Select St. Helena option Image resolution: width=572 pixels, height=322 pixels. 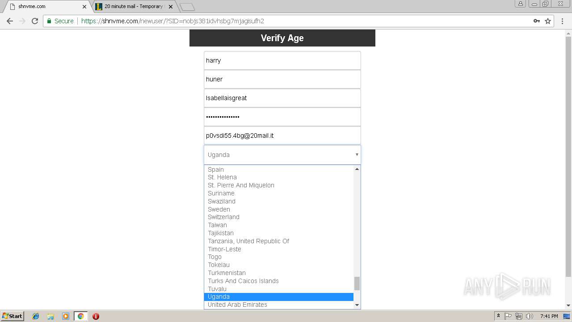pyautogui.click(x=279, y=177)
